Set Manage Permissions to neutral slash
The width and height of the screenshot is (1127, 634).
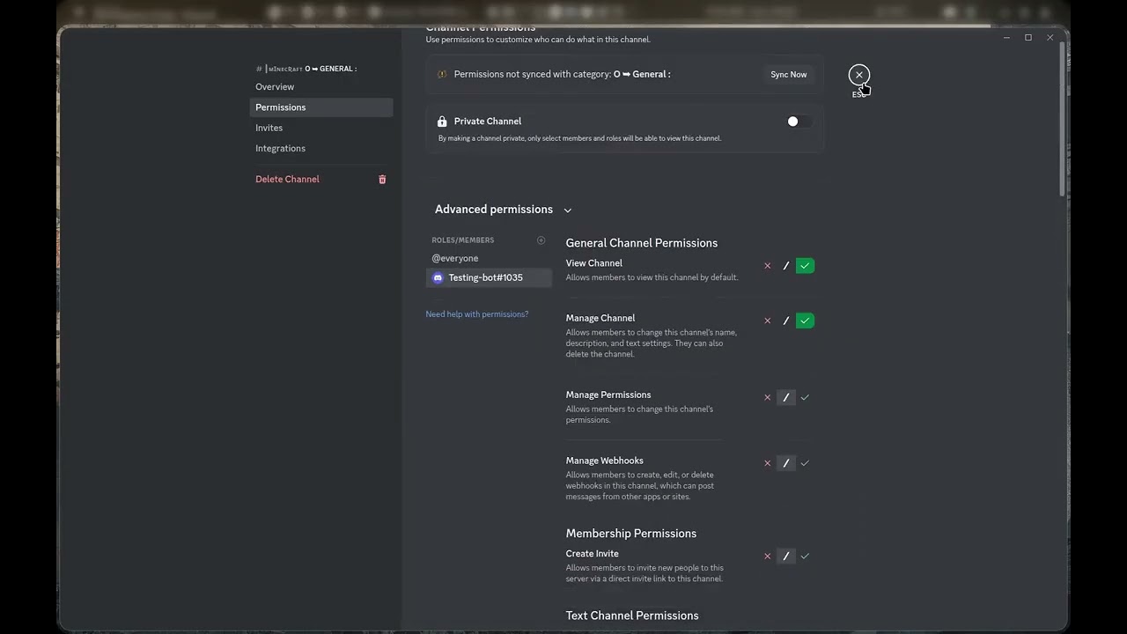(x=786, y=397)
